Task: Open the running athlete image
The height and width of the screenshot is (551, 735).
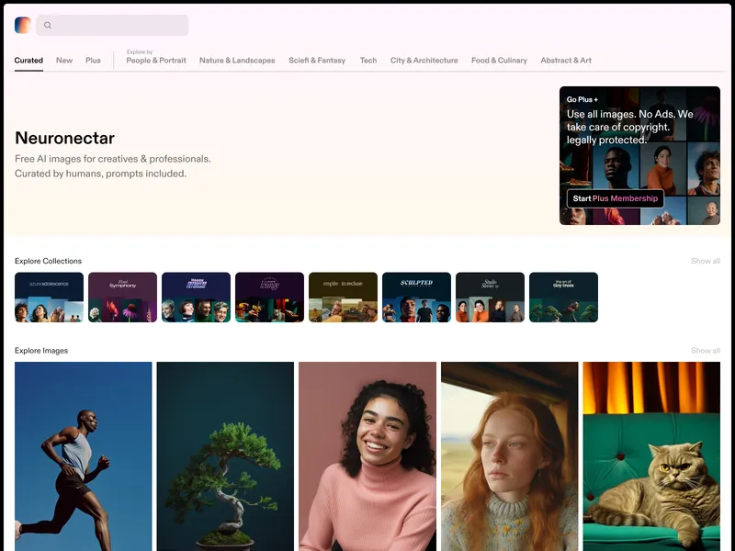Action: coord(84,456)
